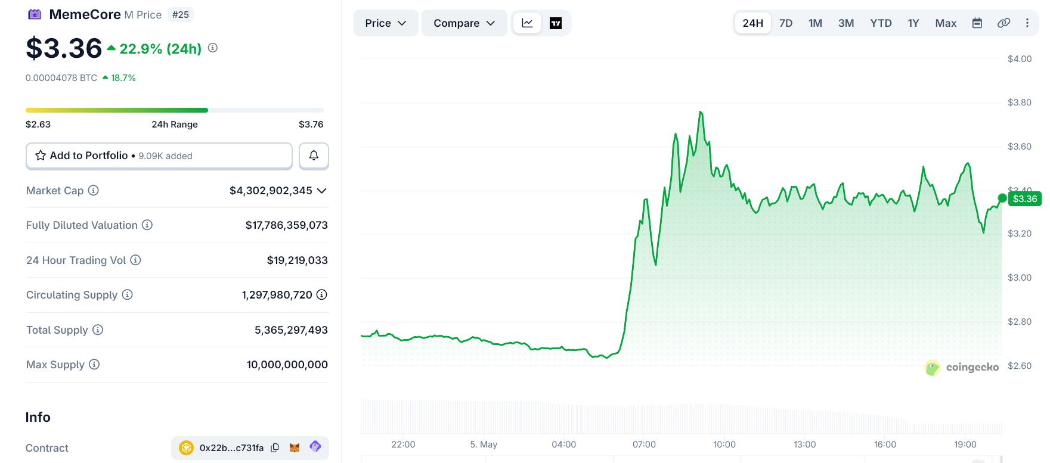Click the volume bars under the chart
The width and height of the screenshot is (1050, 463).
pos(681,417)
